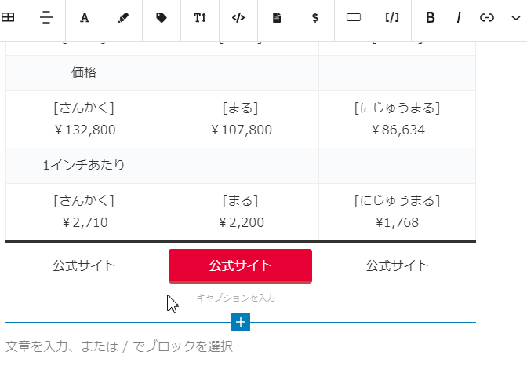The height and width of the screenshot is (377, 527).
Task: Click the rectangle button-style icon
Action: pyautogui.click(x=354, y=17)
